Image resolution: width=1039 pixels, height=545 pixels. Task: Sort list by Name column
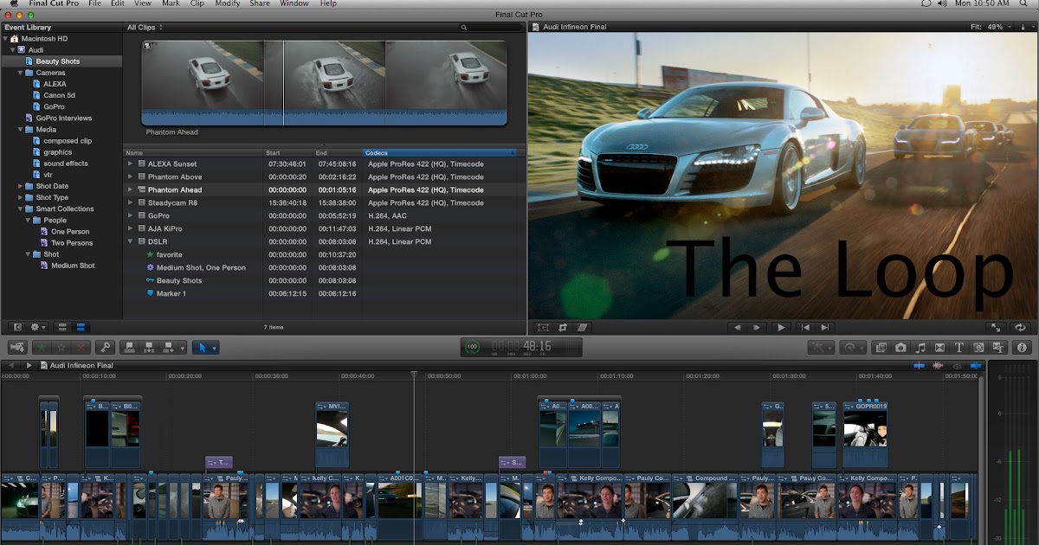point(193,153)
